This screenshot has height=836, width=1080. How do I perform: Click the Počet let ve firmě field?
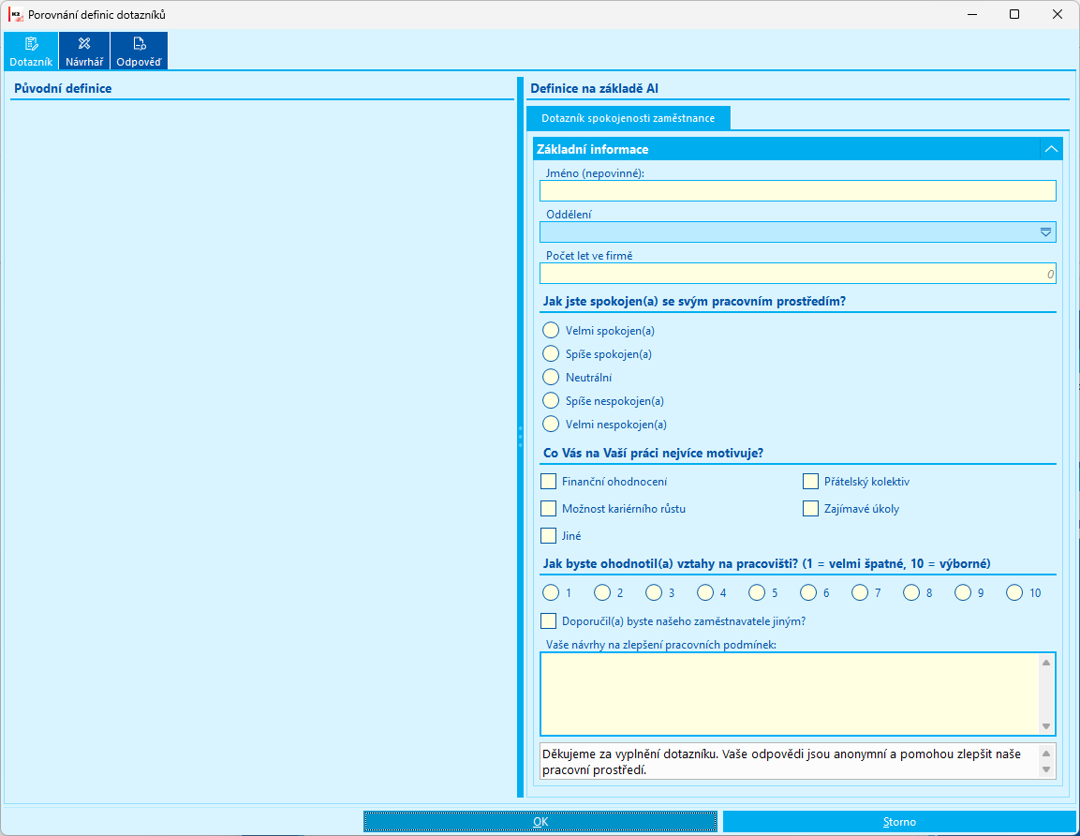798,274
